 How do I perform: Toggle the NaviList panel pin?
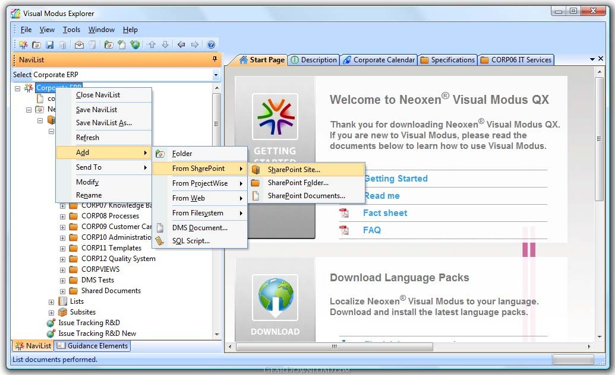[215, 59]
